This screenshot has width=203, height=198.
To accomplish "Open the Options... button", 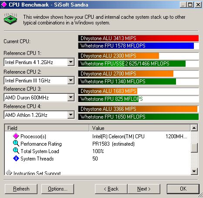I will [58, 189].
